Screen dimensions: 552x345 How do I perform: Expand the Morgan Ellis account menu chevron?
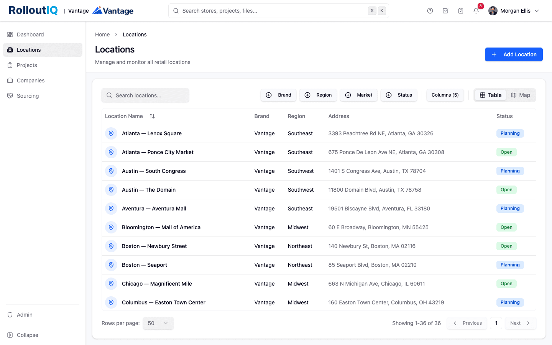pos(537,11)
